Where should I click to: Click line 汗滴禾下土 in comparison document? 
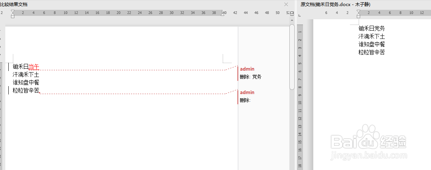pyautogui.click(x=26, y=74)
